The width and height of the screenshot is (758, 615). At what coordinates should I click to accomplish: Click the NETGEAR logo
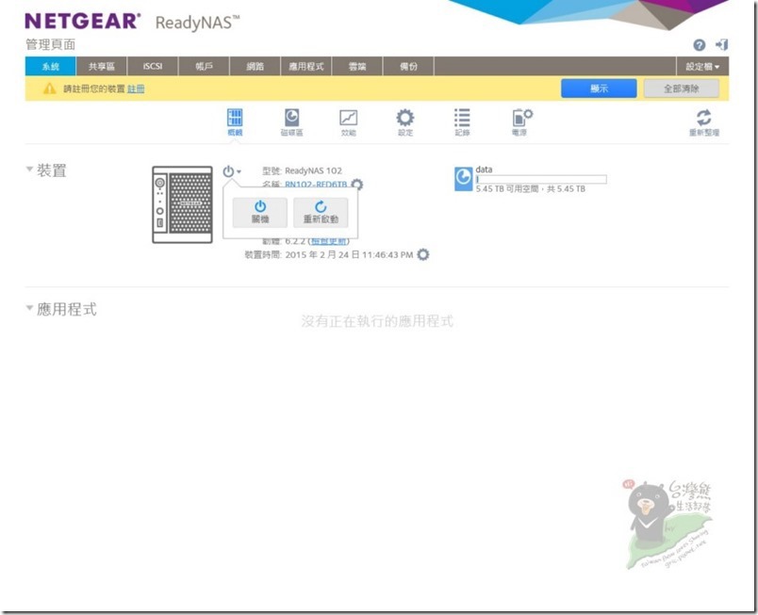click(83, 22)
